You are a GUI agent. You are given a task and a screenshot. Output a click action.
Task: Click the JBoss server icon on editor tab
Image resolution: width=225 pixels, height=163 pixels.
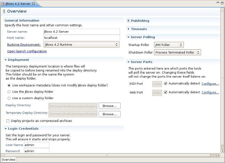(x=3, y=4)
